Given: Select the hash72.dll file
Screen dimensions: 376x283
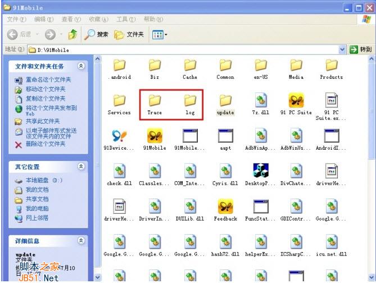Looking at the screenshot, I should point(225,245).
